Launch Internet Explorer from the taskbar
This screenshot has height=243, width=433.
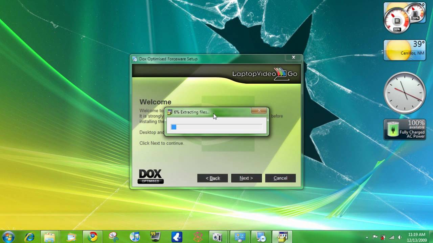[30, 237]
